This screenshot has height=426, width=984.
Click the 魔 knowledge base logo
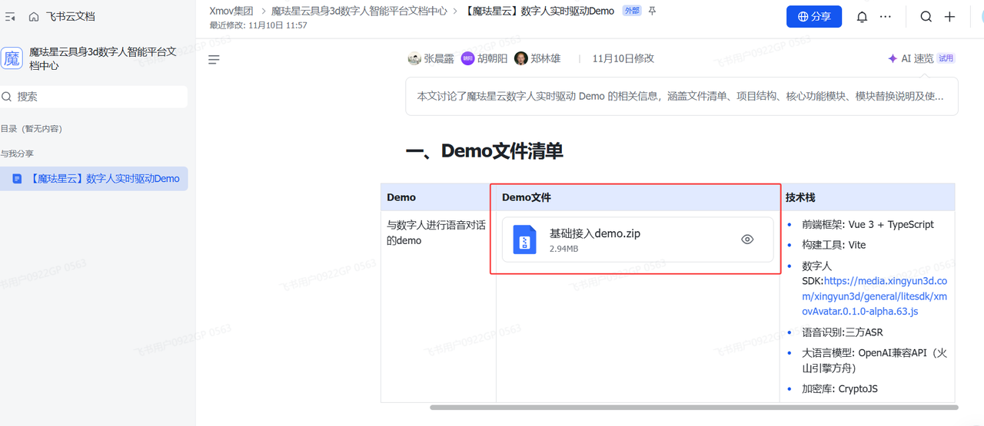point(12,58)
